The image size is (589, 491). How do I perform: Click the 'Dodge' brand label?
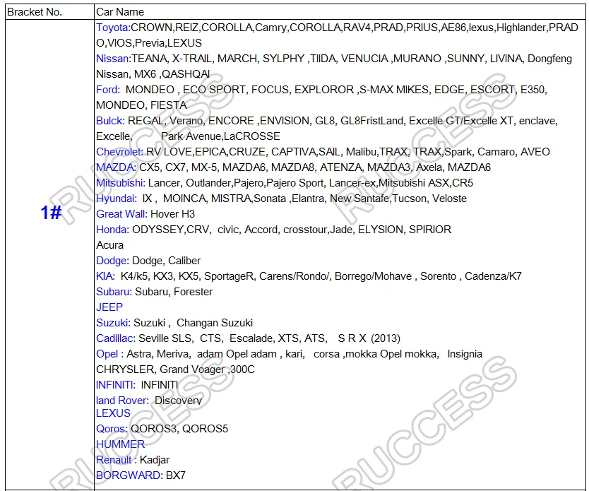112,261
